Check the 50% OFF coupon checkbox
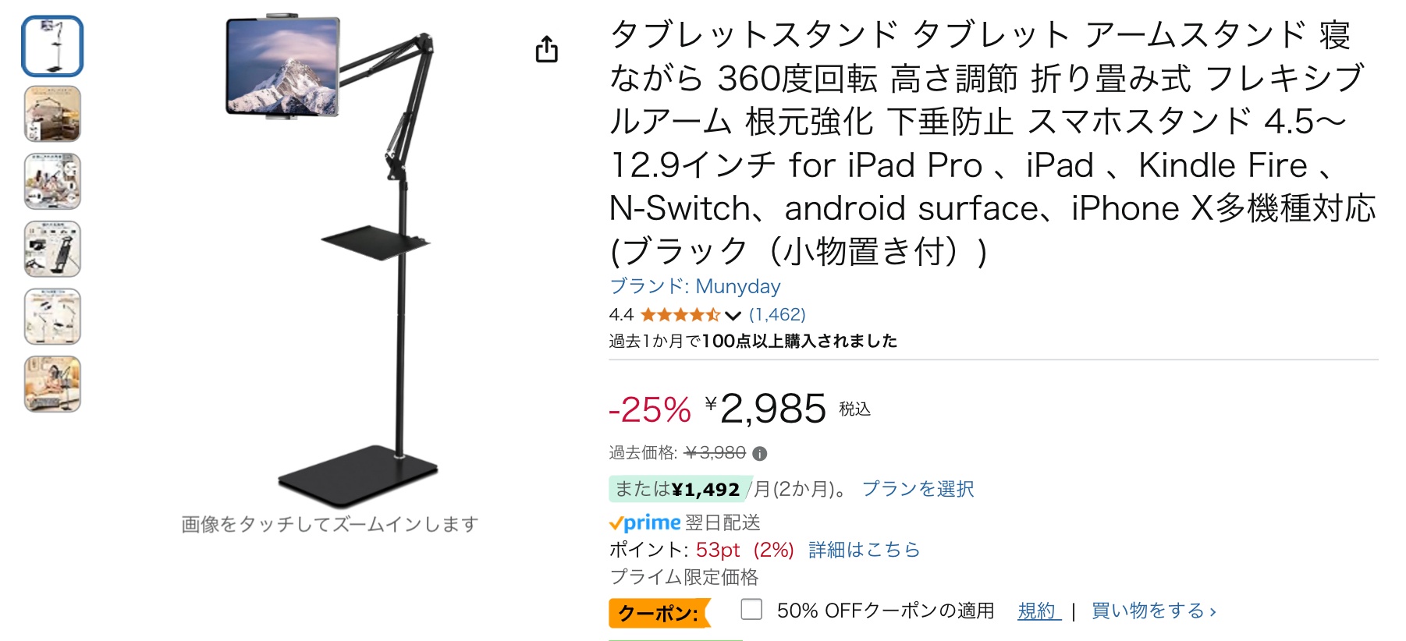 pyautogui.click(x=751, y=609)
